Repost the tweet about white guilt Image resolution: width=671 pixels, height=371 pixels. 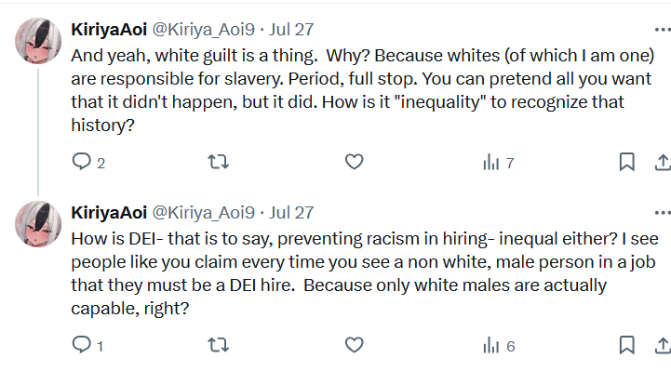219,162
